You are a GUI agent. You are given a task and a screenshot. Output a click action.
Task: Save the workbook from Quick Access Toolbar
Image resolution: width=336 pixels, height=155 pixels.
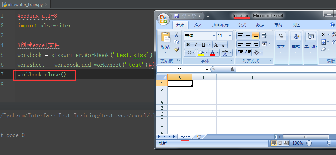(176, 16)
